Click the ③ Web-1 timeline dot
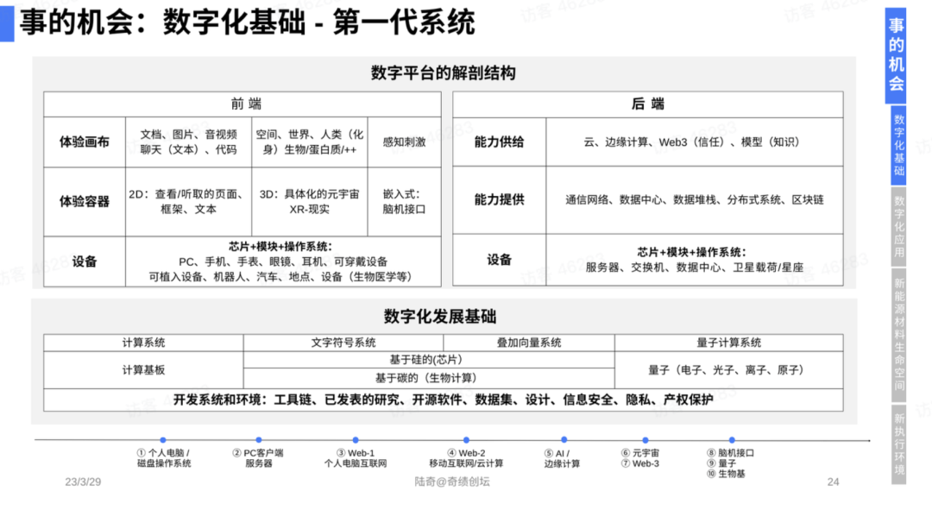 pos(356,438)
